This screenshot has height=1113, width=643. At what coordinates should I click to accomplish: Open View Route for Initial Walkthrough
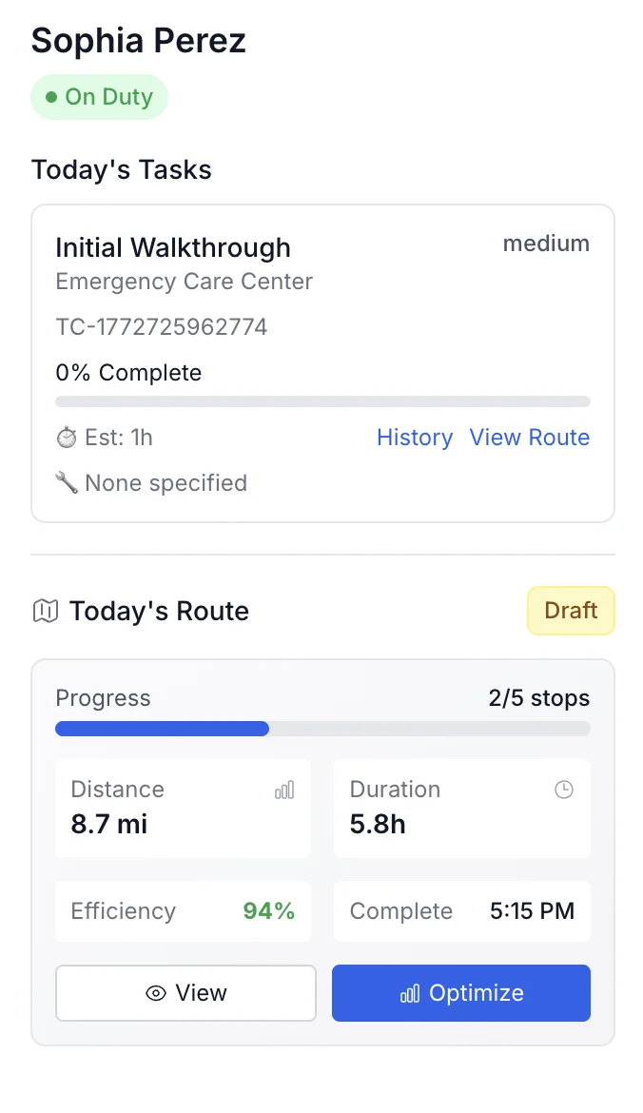[530, 437]
